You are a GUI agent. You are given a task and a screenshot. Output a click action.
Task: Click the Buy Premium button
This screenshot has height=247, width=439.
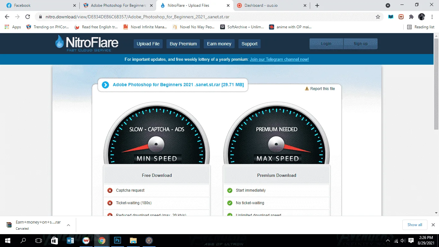[x=183, y=44]
